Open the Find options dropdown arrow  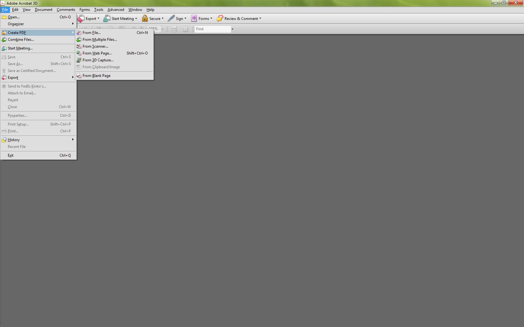[x=232, y=29]
